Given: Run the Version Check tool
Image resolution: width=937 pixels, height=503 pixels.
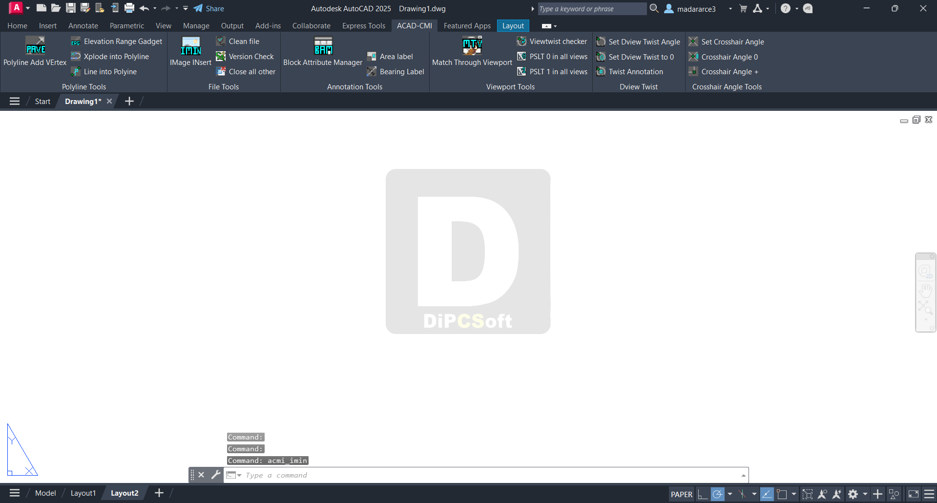Looking at the screenshot, I should pyautogui.click(x=245, y=57).
